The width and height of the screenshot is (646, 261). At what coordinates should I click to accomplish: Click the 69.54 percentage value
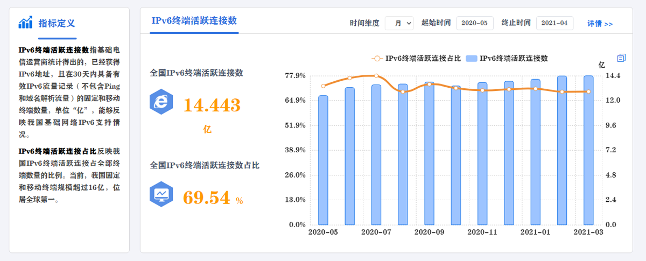click(x=207, y=197)
